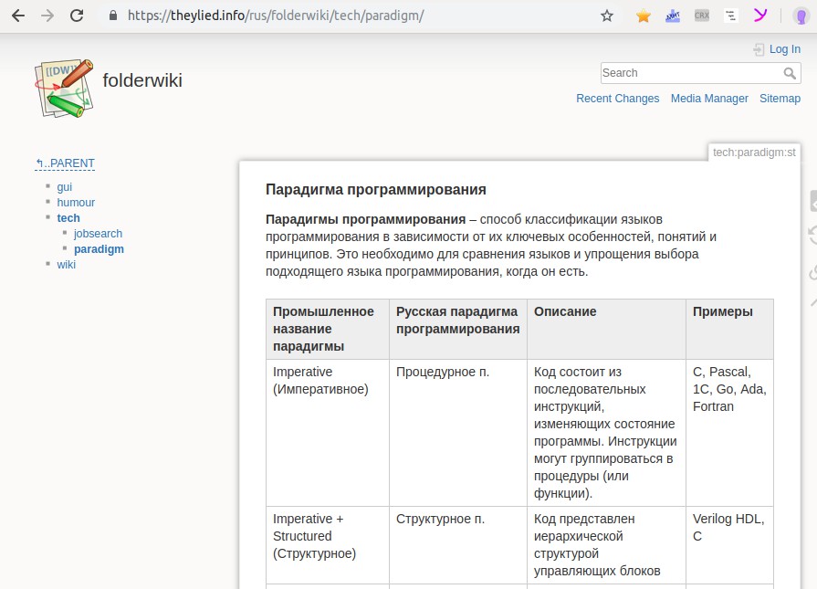Navigate to ..PARENT folder link

(66, 163)
